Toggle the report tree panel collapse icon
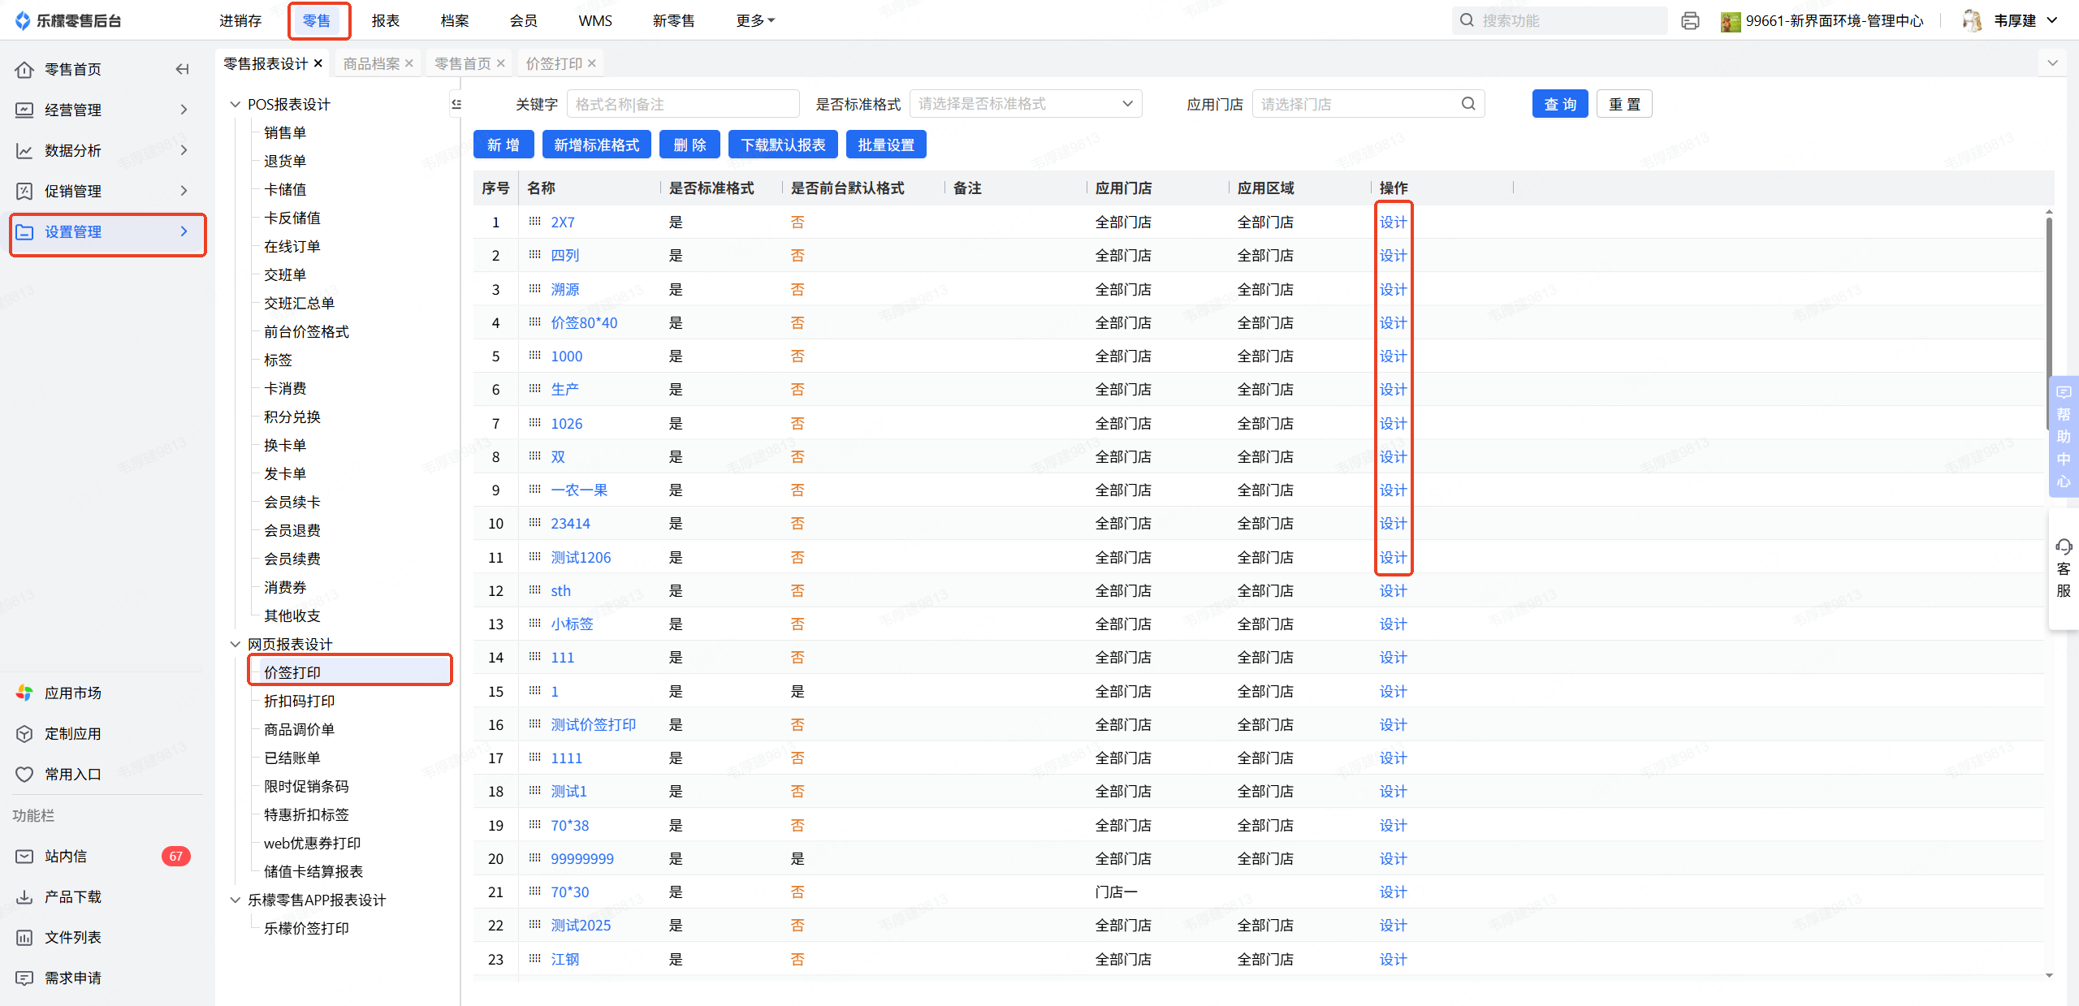The image size is (2079, 1006). point(456,104)
